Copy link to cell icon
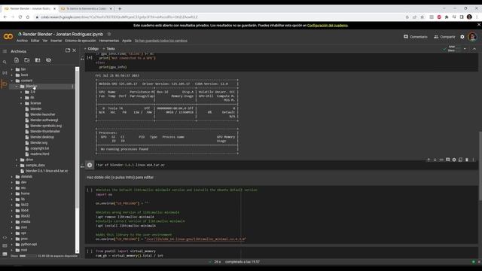The width and height of the screenshot is (482, 271). pos(441,160)
